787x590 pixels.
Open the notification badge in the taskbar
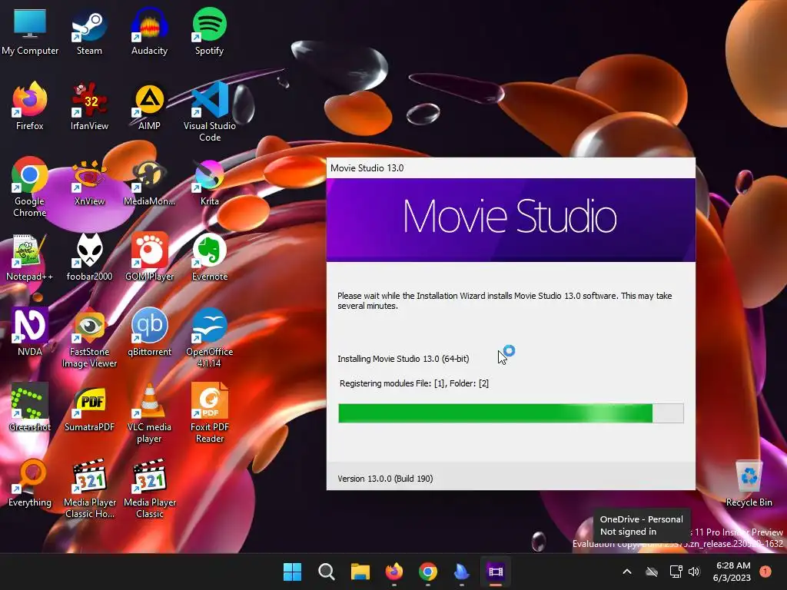(765, 572)
